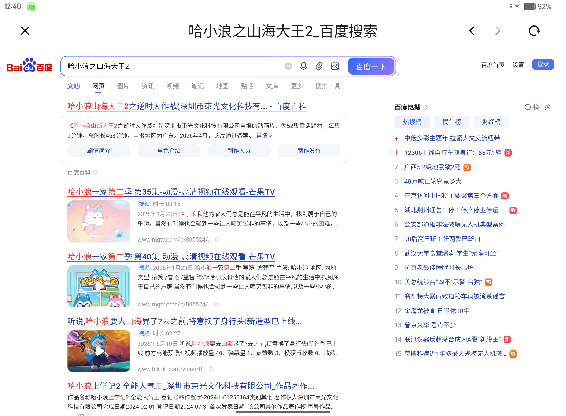Screen dimensions: 566x416
Task: Open the 哈小浪上学记2 result title
Action: point(191,386)
